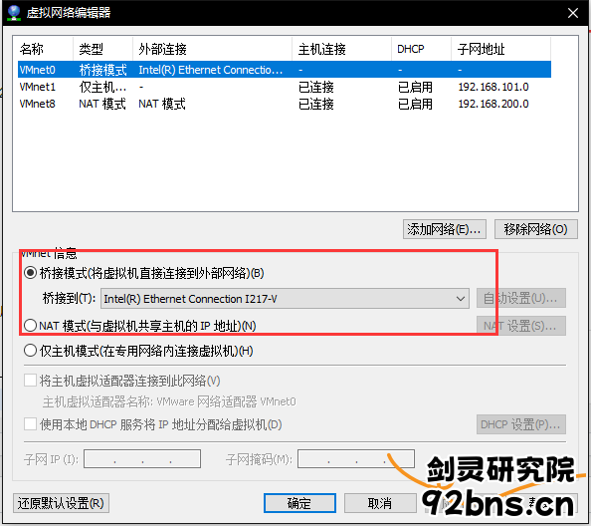This screenshot has width=591, height=526.
Task: Click the 子网掩码 input field
Action: pyautogui.click(x=356, y=459)
